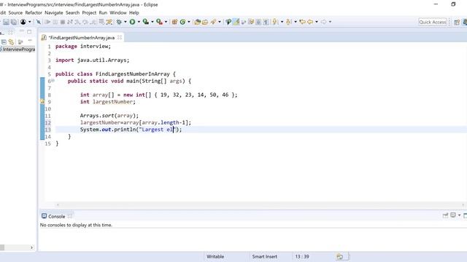This screenshot has width=467, height=262.
Task: Click the black user-profile toolbar icon
Action: pyautogui.click(x=23, y=22)
